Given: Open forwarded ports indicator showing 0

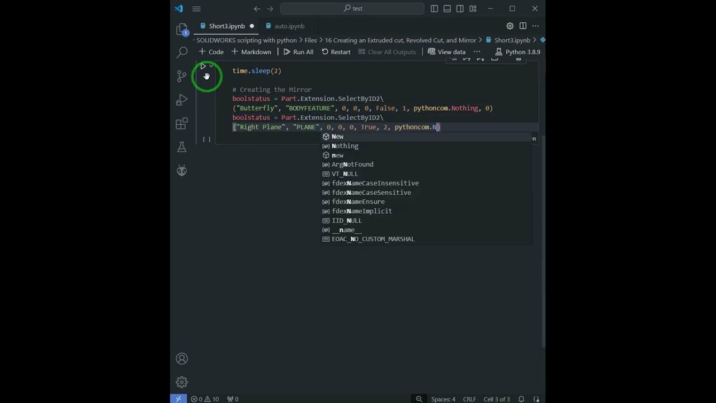Looking at the screenshot, I should (233, 399).
